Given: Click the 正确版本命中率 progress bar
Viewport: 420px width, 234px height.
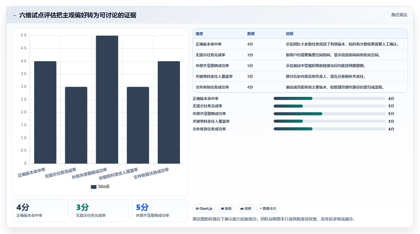Looking at the screenshot, I should (330, 98).
